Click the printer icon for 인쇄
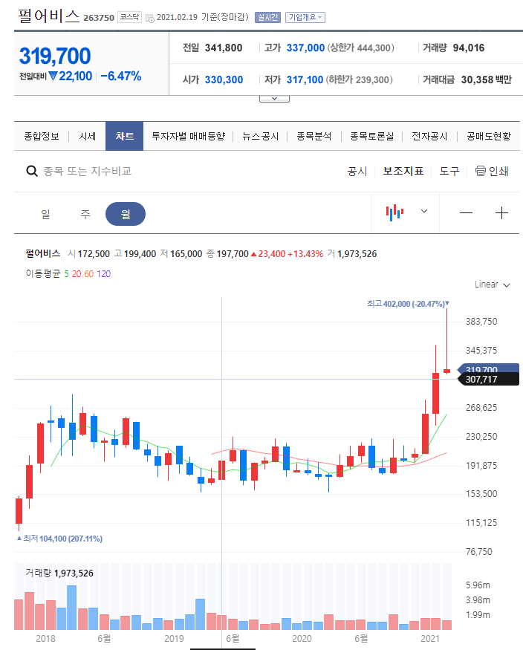The height and width of the screenshot is (650, 523). click(x=481, y=171)
